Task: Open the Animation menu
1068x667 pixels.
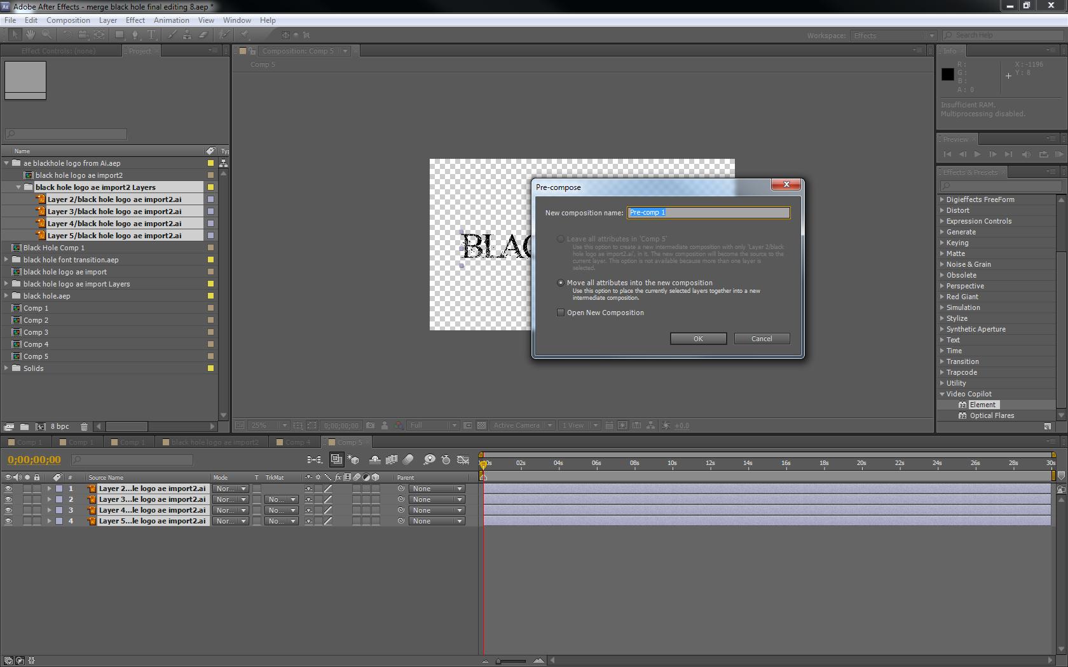Action: tap(171, 20)
